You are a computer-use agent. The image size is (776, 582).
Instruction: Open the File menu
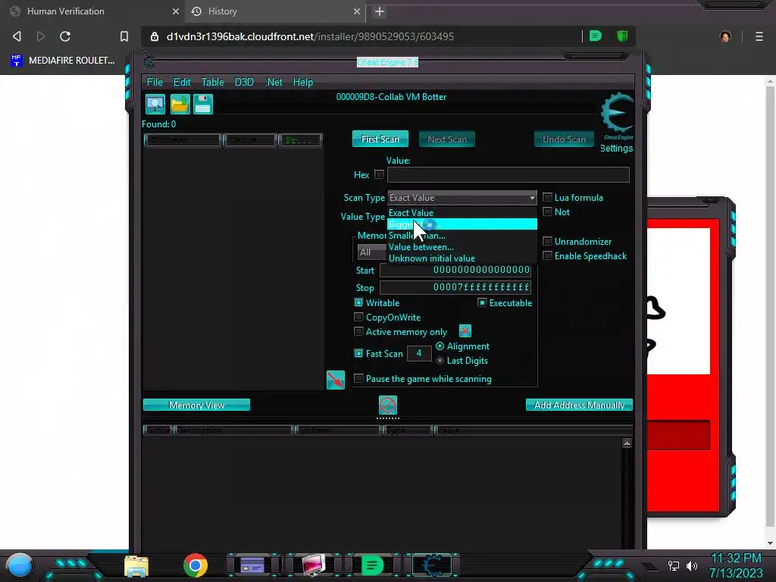155,82
